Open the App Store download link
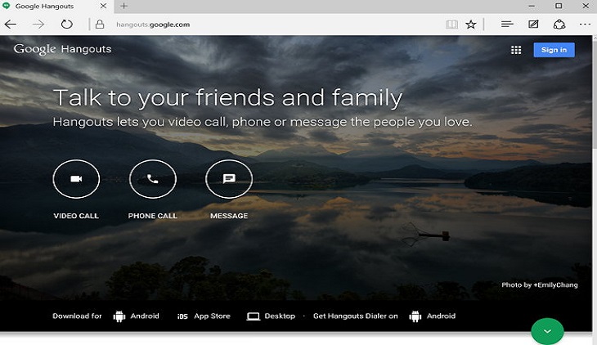This screenshot has width=597, height=345. point(212,316)
